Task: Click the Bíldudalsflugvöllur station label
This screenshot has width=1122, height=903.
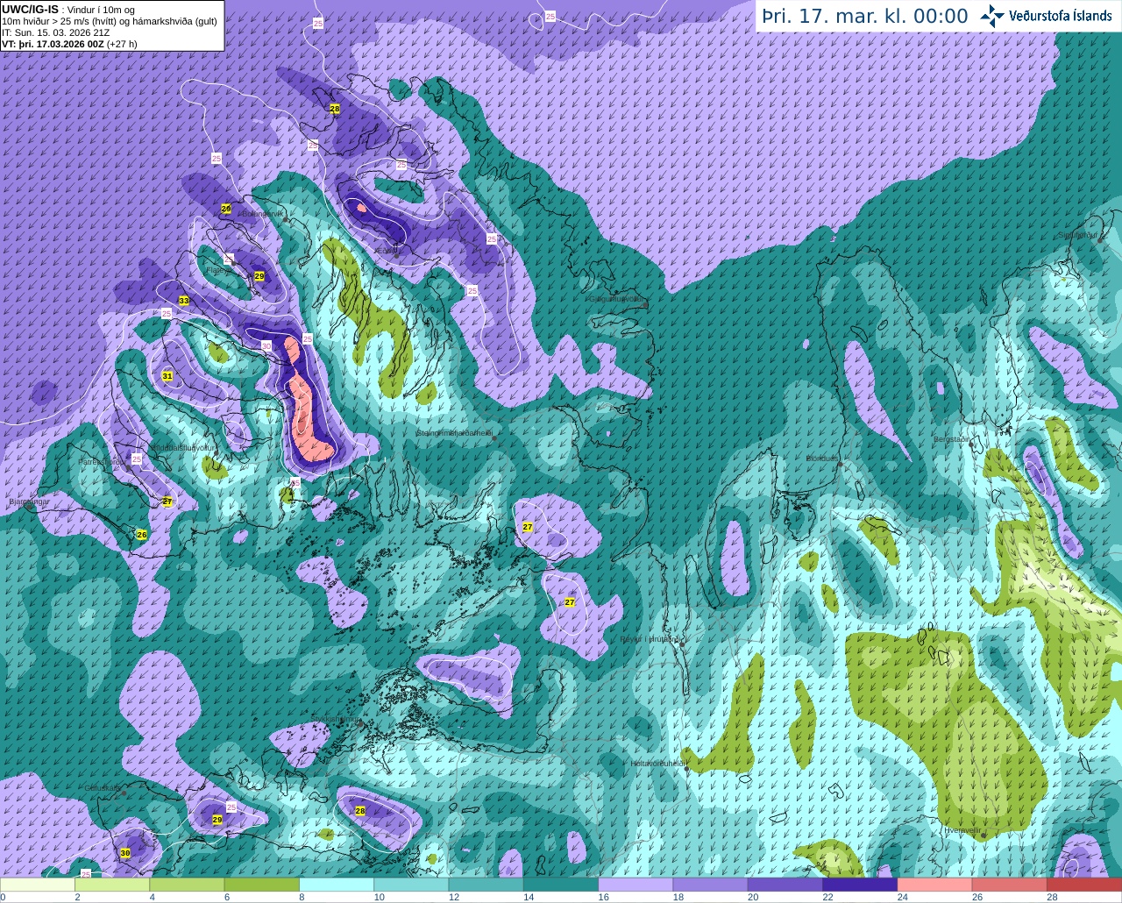Action: 183,447
